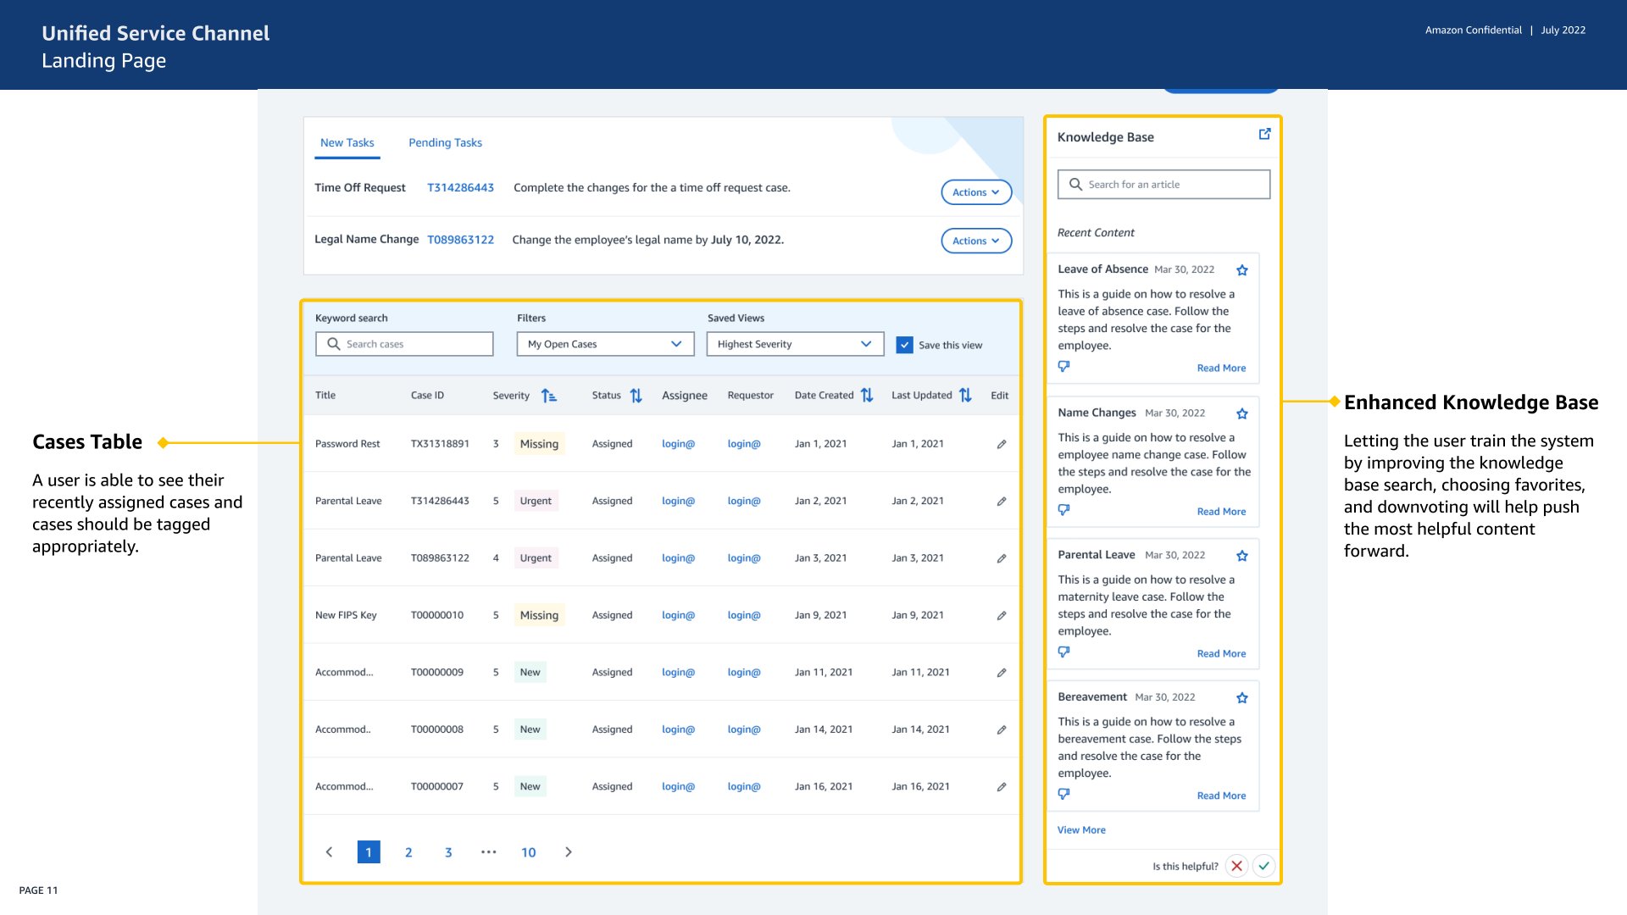Click edit pencil for Password Rest case
1627x915 pixels.
(1002, 444)
